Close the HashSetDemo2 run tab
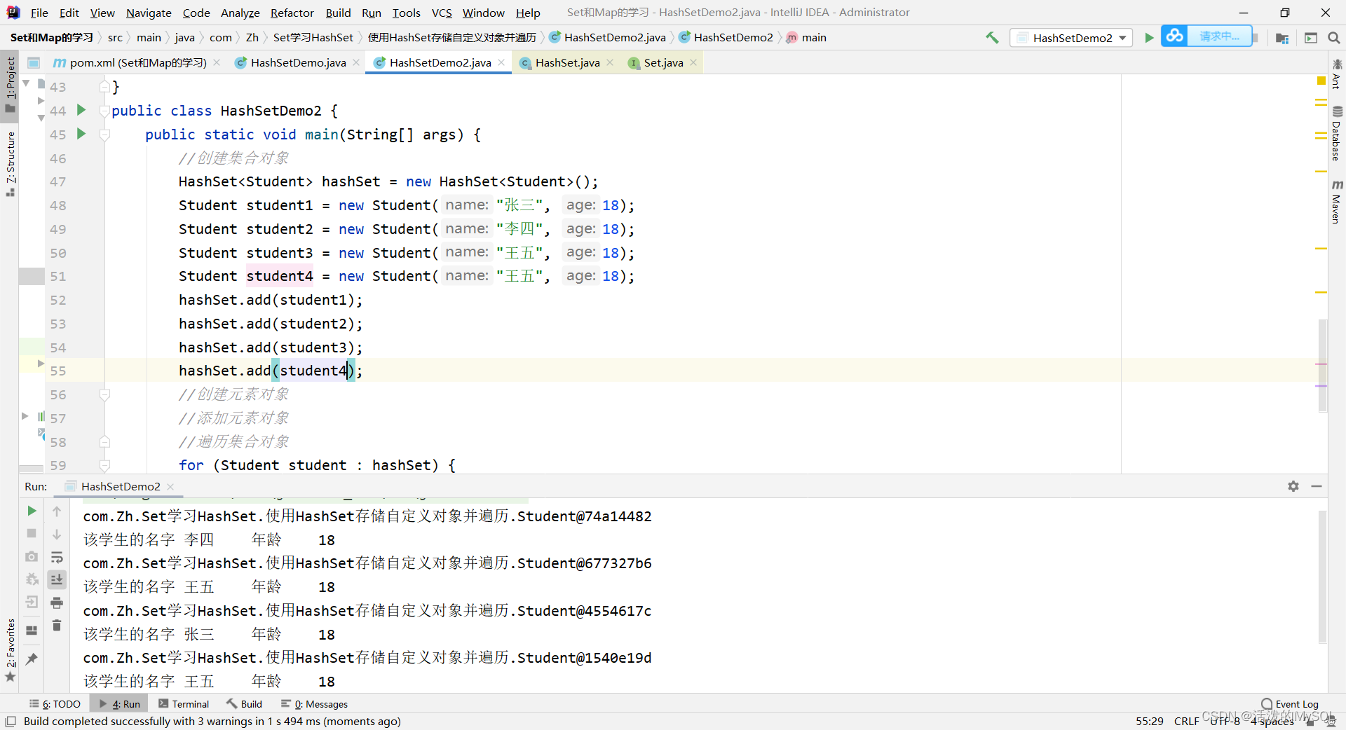The image size is (1346, 730). pyautogui.click(x=170, y=486)
